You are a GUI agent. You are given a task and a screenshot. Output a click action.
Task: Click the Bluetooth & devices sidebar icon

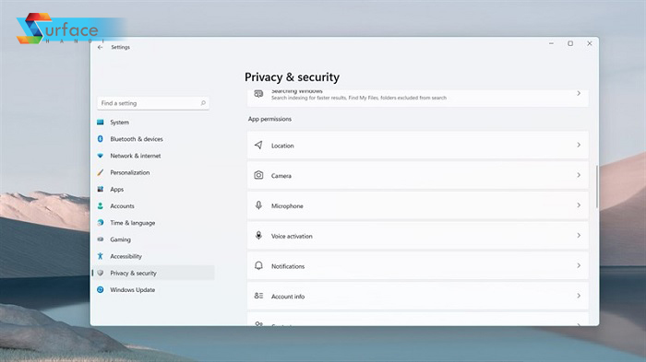(x=100, y=139)
